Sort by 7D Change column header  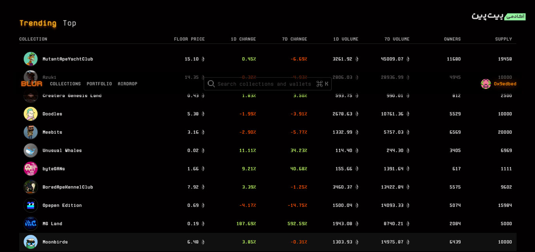tap(295, 39)
